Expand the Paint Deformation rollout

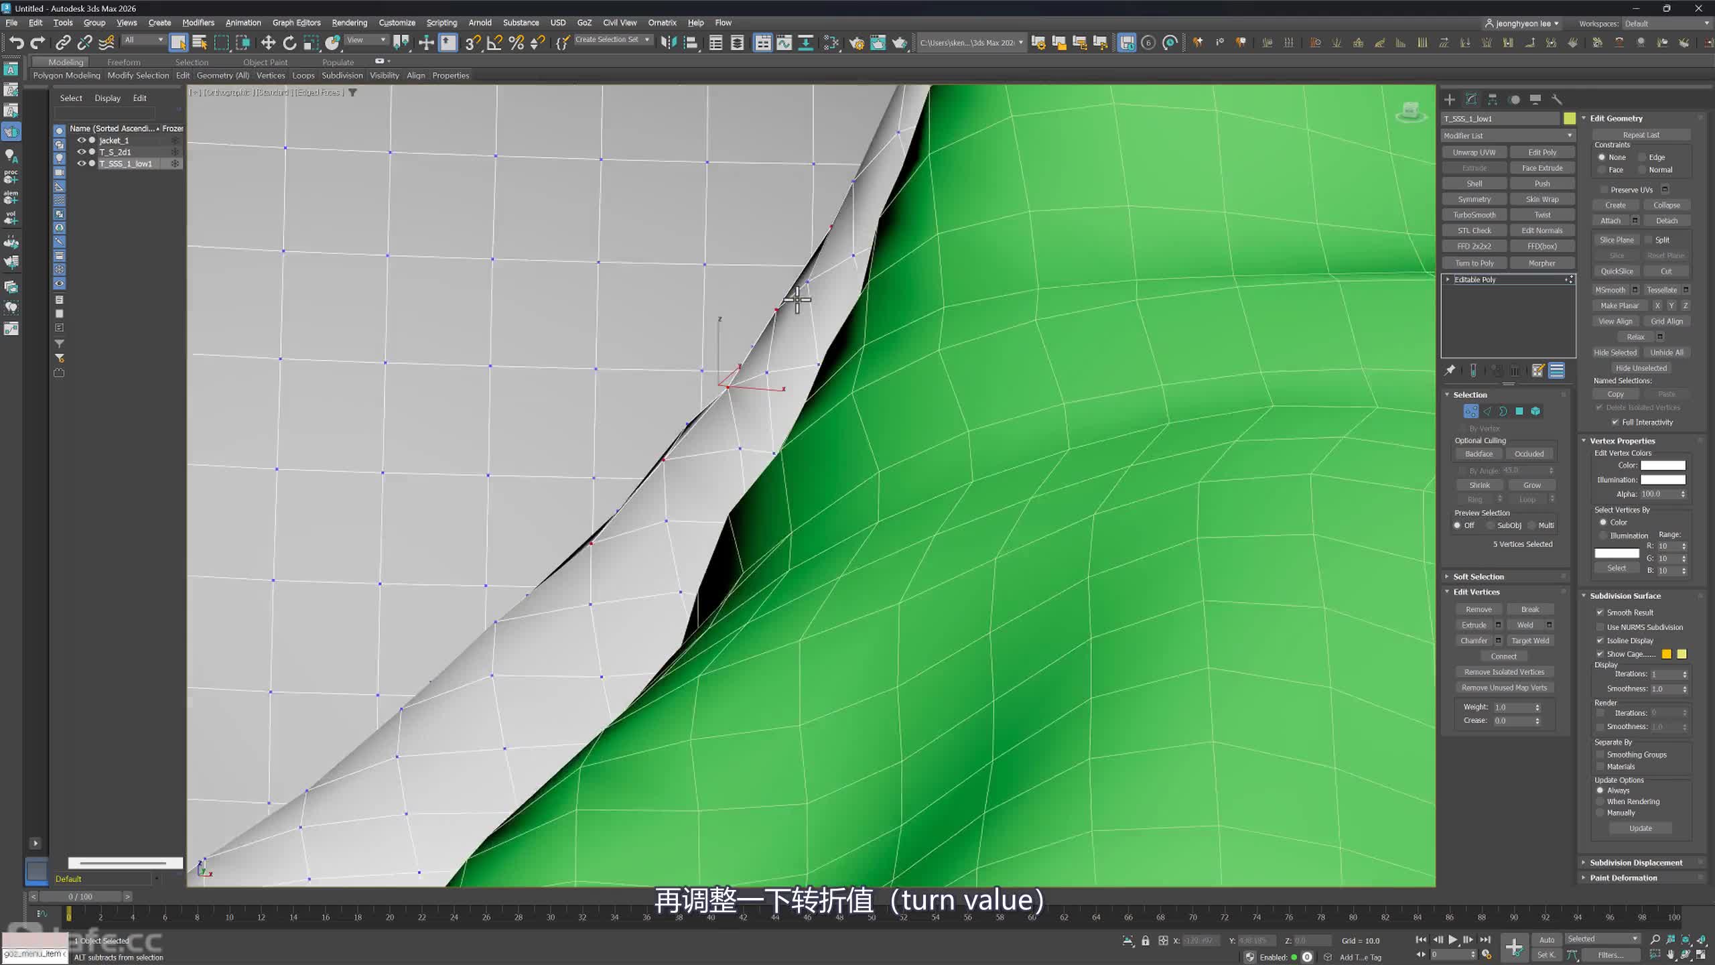click(1584, 878)
